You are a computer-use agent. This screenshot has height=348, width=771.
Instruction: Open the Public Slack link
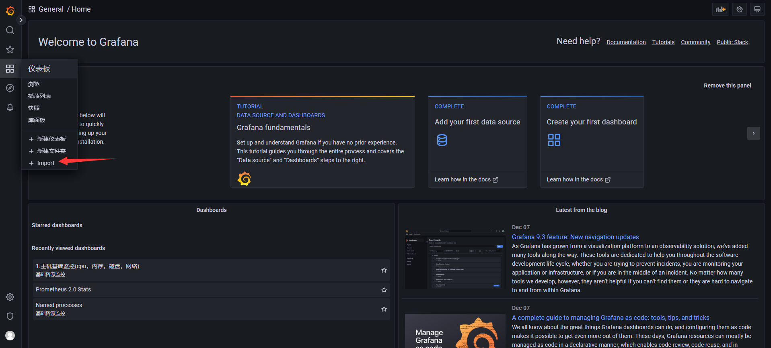pyautogui.click(x=732, y=42)
